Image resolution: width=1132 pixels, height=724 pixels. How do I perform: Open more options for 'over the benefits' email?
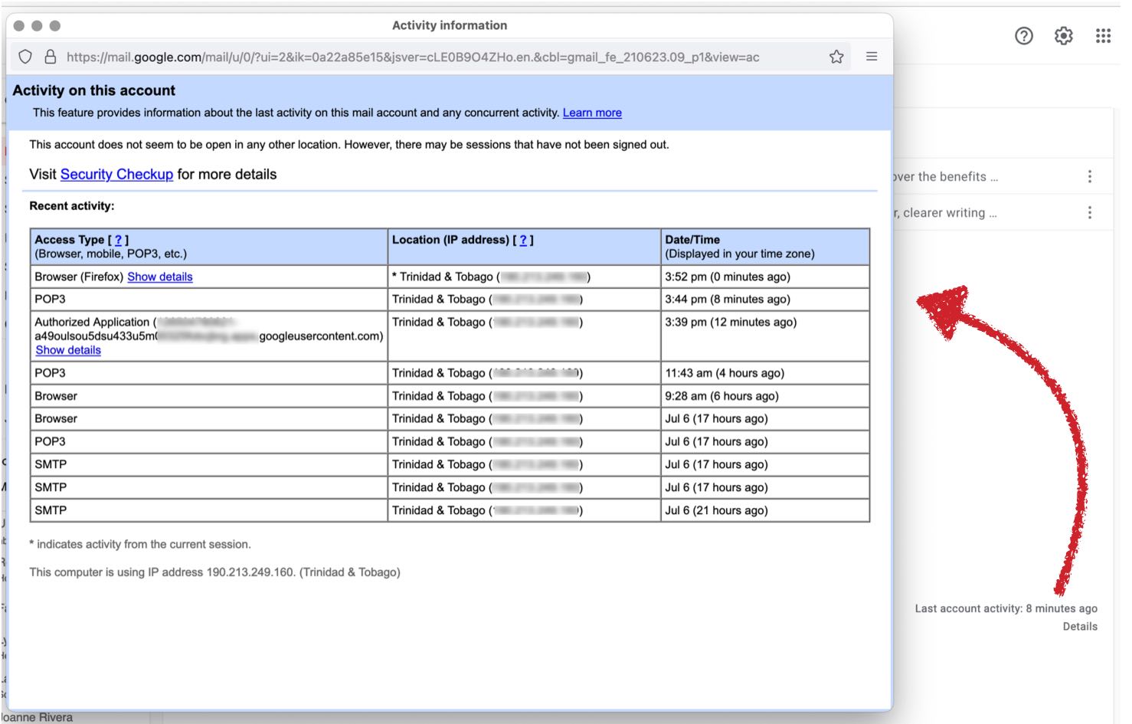(1089, 177)
